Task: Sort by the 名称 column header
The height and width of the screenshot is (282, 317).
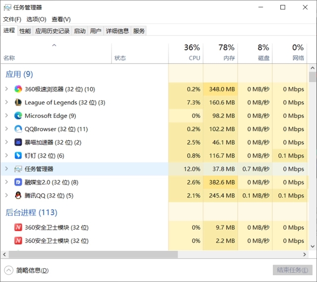Action: (56, 54)
